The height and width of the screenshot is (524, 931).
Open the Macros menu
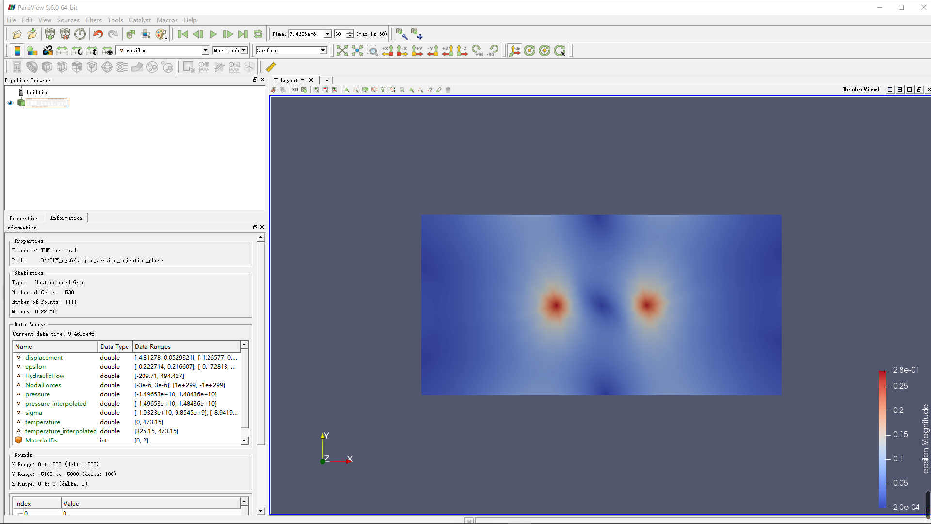(167, 20)
